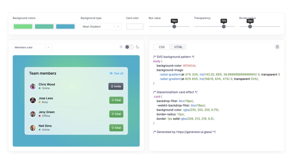Click the generator.ui.glass URL in code
Image resolution: width=293 pixels, height=165 pixels.
194,132
